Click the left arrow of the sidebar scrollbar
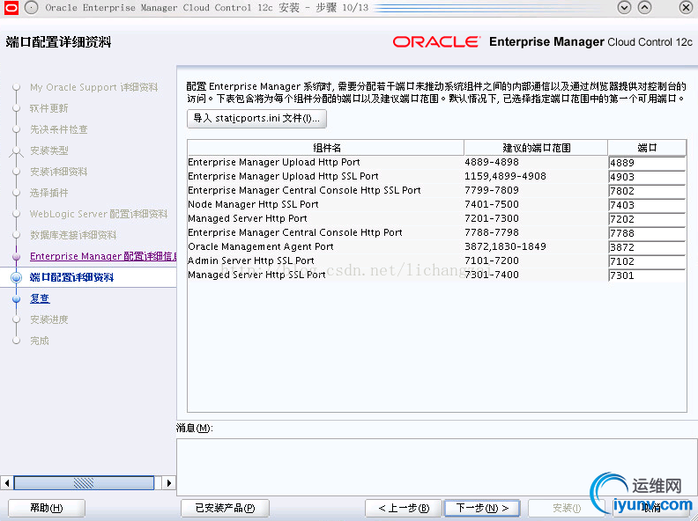Viewport: 698px width, 521px height. point(7,483)
